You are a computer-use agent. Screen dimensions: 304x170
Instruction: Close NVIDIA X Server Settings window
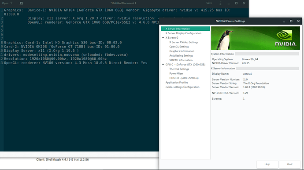pyautogui.click(x=298, y=21)
